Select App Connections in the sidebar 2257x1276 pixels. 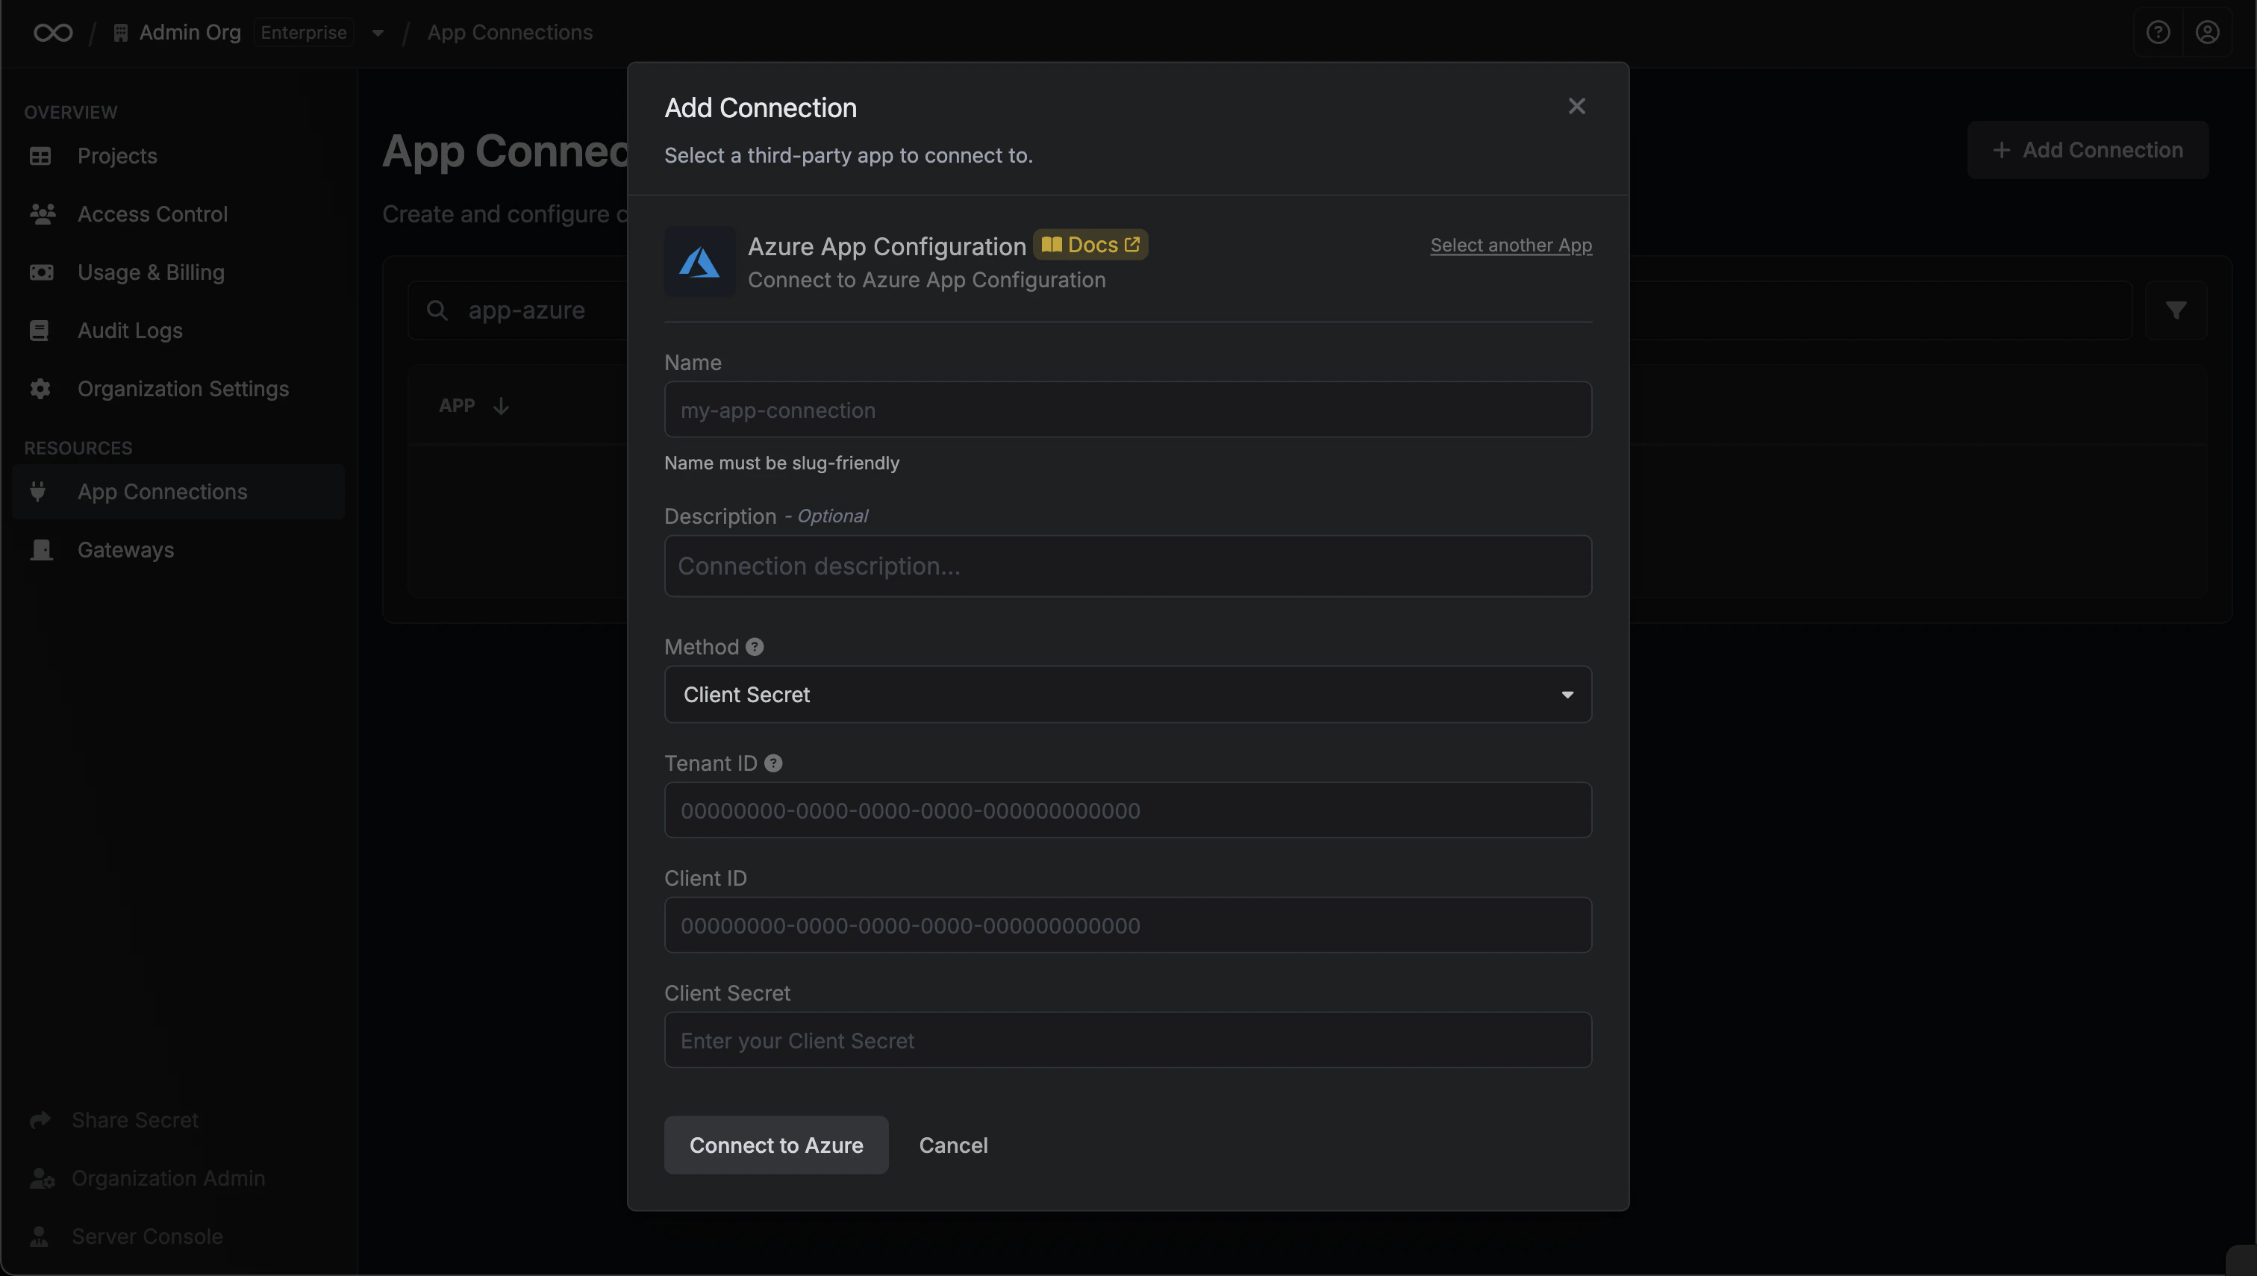tap(178, 492)
